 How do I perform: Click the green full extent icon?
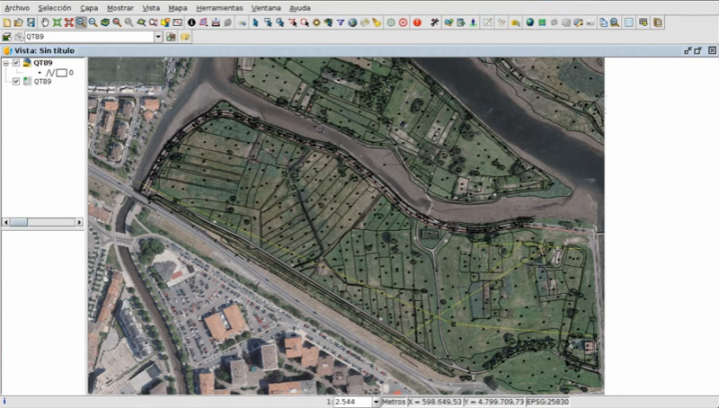pyautogui.click(x=57, y=22)
